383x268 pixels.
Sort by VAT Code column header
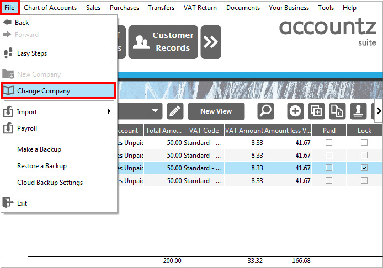(x=204, y=131)
